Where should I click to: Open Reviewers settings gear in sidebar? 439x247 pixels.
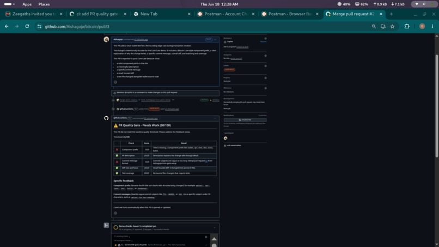coord(265,38)
